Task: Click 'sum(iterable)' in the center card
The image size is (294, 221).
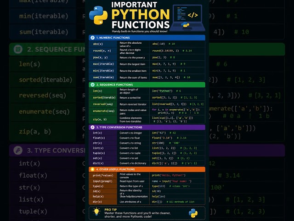Action: 103,77
